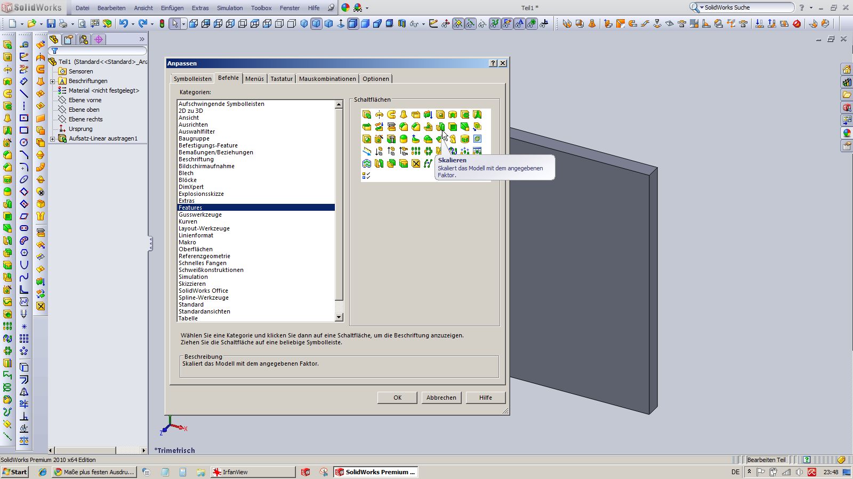Expand the Aufsatz-Linear austragen1 feature node
Viewport: 853px width, 479px height.
click(53, 138)
